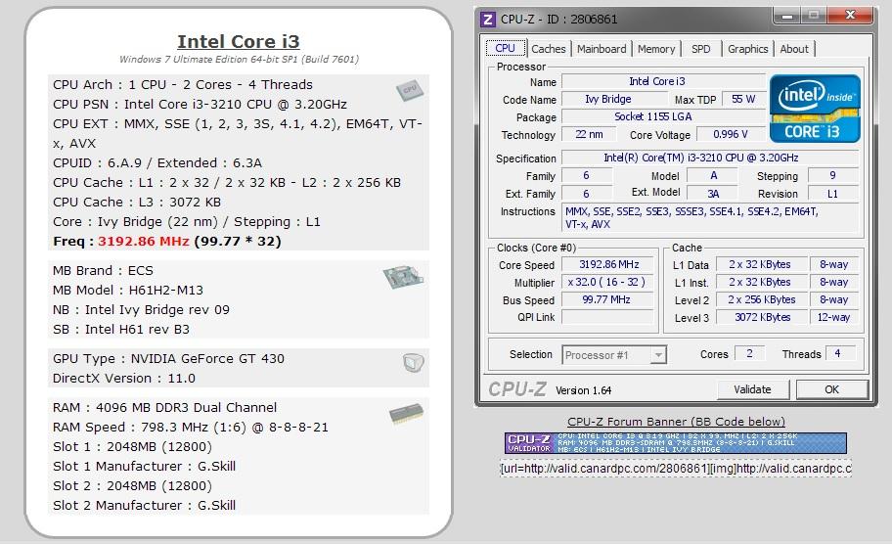Click the Multiplier value 'x 32.0 ( 16 - 32 )'
This screenshot has height=544, width=892.
[x=608, y=282]
